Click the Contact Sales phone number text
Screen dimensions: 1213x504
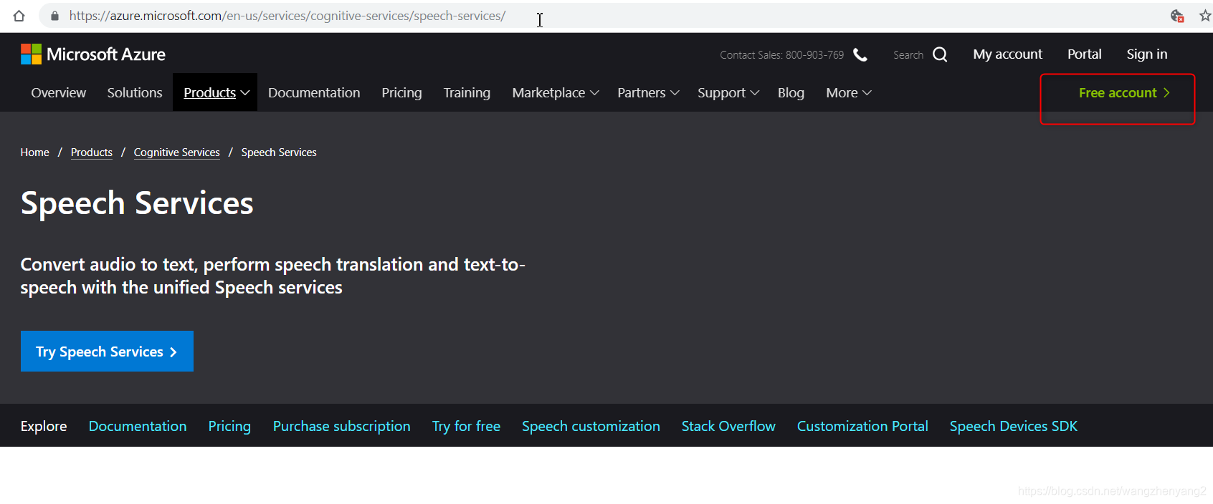(782, 55)
